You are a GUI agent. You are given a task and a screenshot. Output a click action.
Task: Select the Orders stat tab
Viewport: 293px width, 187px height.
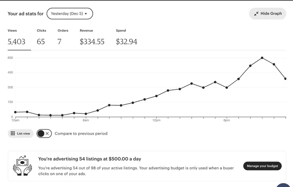pos(63,38)
